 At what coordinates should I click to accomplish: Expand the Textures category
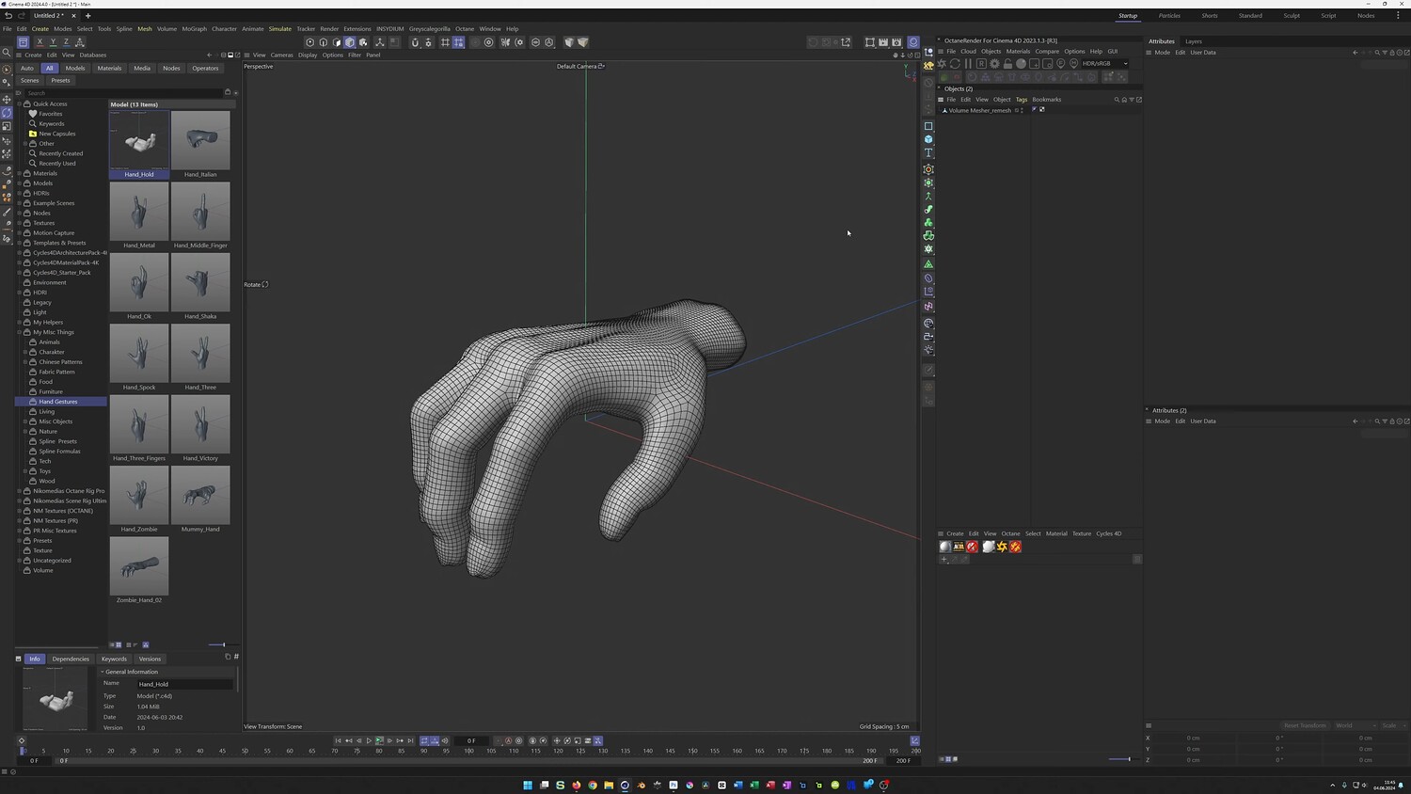[x=20, y=223]
